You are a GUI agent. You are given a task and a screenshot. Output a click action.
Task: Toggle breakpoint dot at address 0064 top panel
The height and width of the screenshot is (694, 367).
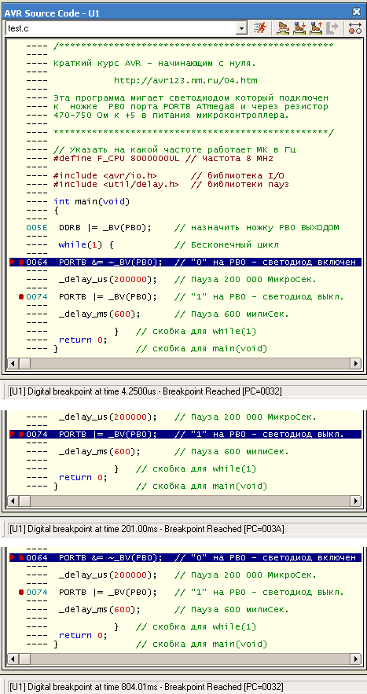[20, 262]
